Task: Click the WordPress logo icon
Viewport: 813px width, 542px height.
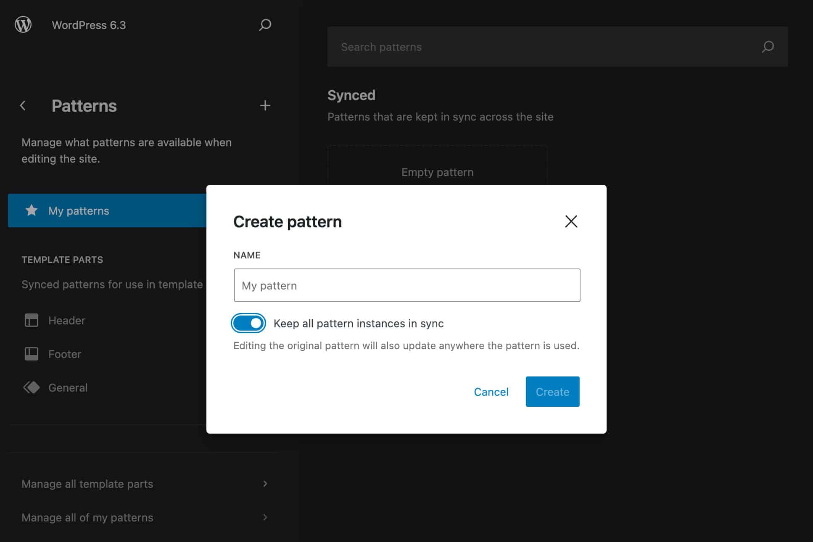Action: 23,25
